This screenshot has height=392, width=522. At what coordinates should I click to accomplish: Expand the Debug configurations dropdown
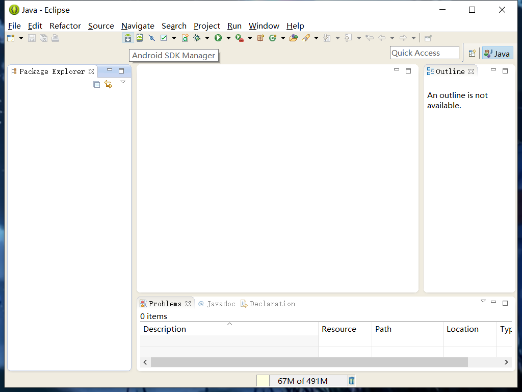pyautogui.click(x=207, y=38)
